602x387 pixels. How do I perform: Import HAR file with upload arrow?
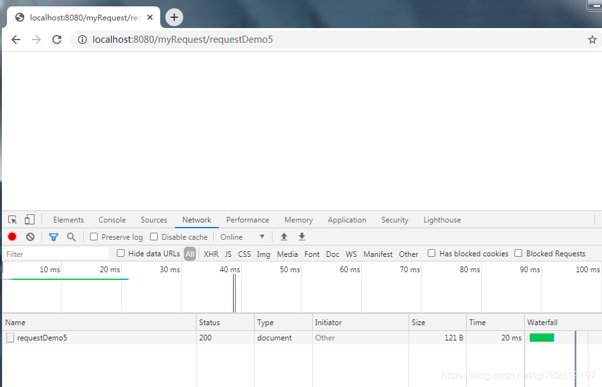pos(284,237)
